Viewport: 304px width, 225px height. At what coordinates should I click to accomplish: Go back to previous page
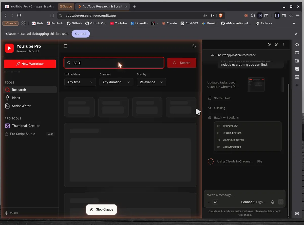click(6, 15)
